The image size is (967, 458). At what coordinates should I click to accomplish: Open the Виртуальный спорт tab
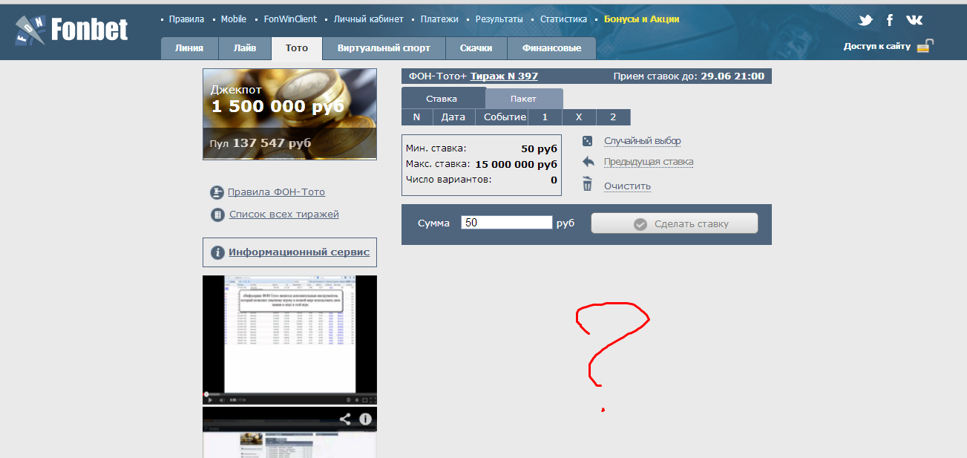tap(384, 48)
